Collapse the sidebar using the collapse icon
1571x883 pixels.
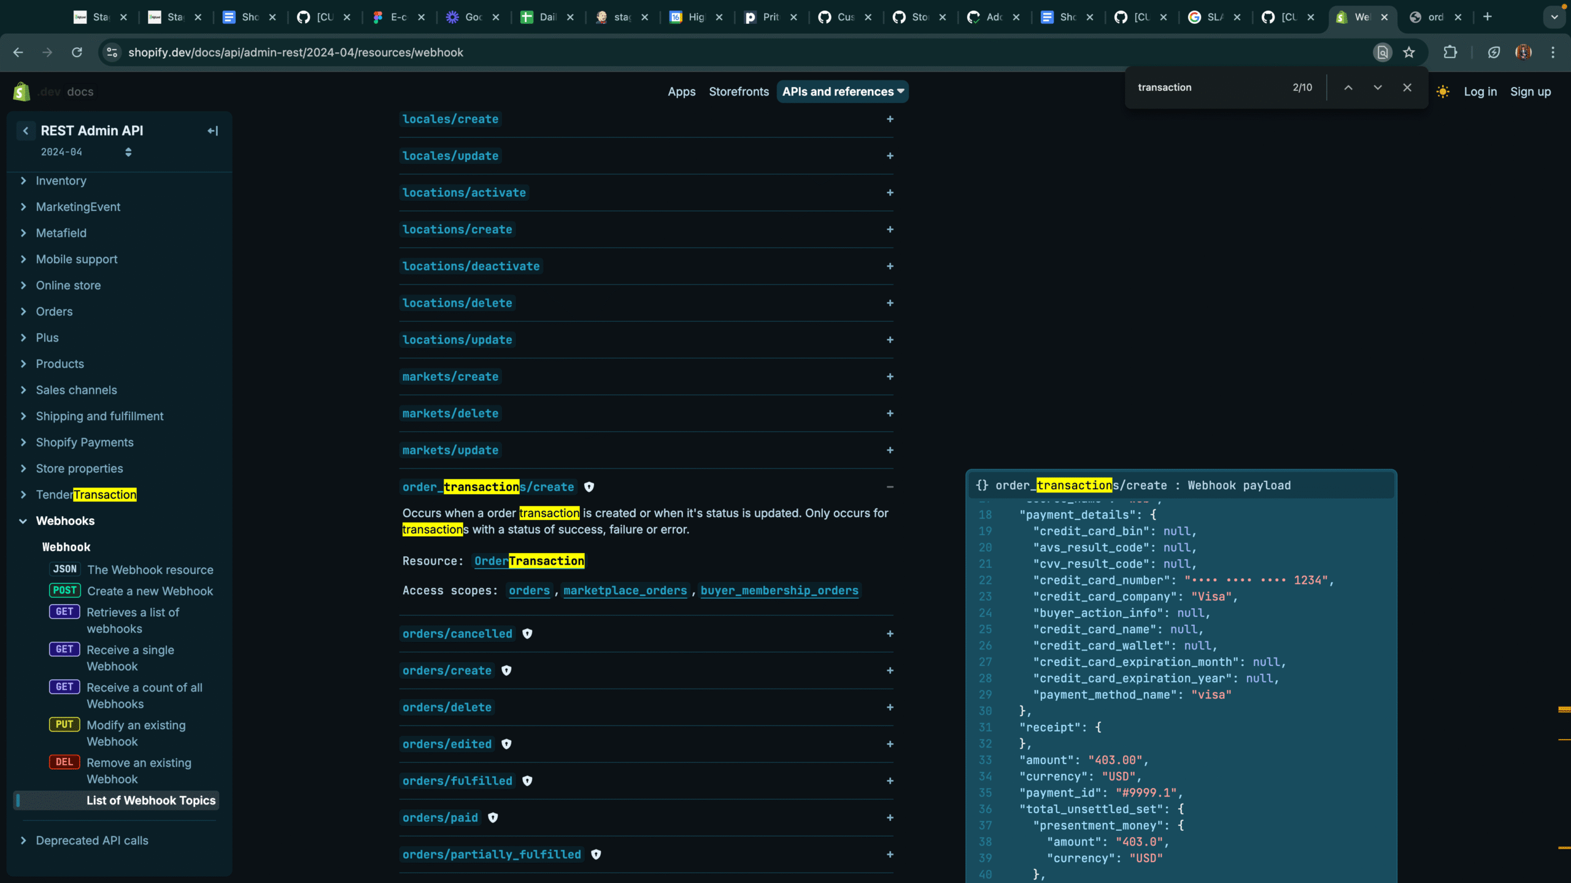tap(213, 131)
